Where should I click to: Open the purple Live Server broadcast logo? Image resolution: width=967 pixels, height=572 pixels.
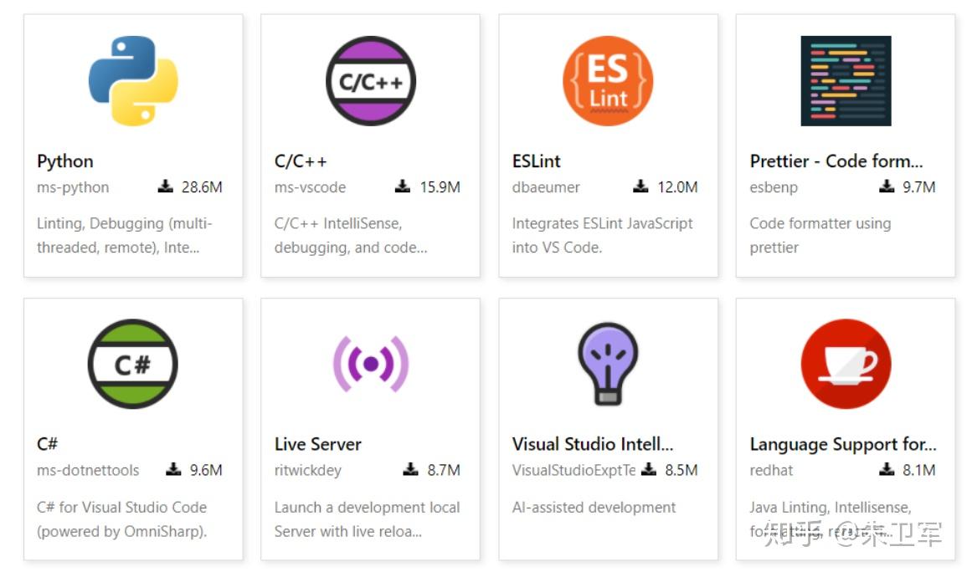point(371,364)
